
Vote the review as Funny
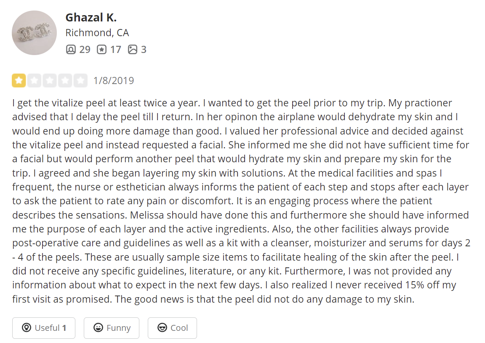coord(111,328)
